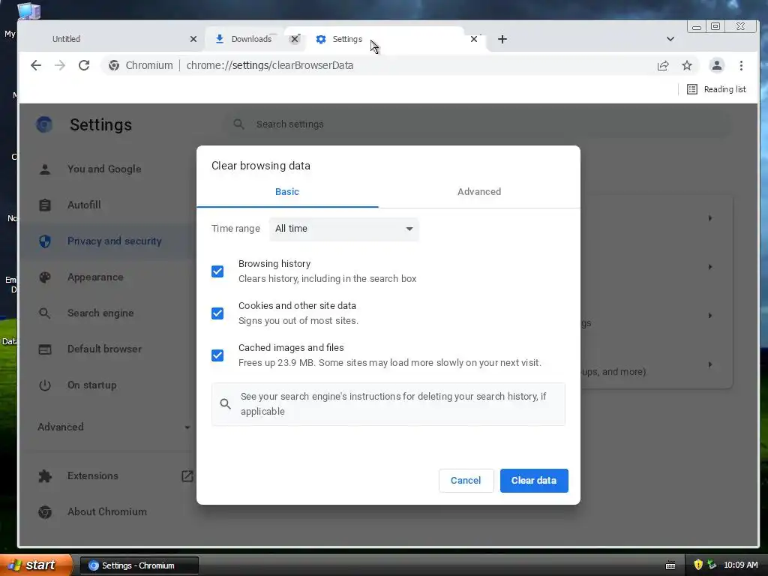The width and height of the screenshot is (768, 576).
Task: Open Search engine settings
Action: 100,313
